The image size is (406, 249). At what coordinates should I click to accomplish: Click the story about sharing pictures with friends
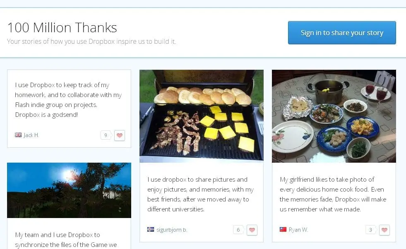(200, 194)
